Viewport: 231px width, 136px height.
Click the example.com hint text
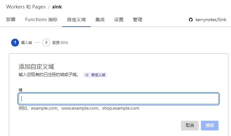(x=44, y=108)
